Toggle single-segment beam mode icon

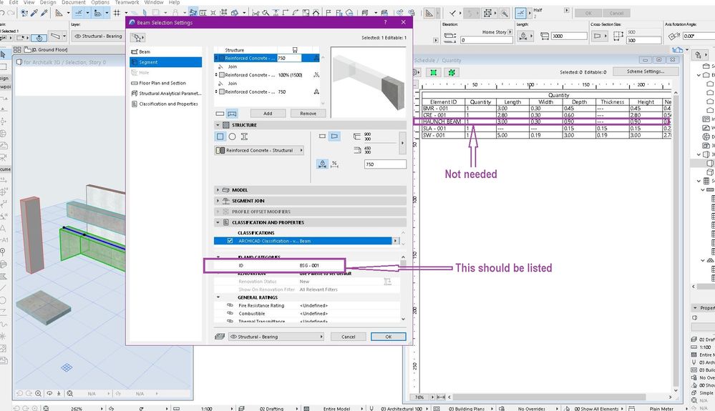(220, 114)
